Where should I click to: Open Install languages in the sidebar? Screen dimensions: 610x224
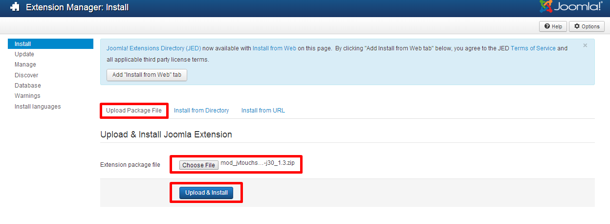pos(38,106)
